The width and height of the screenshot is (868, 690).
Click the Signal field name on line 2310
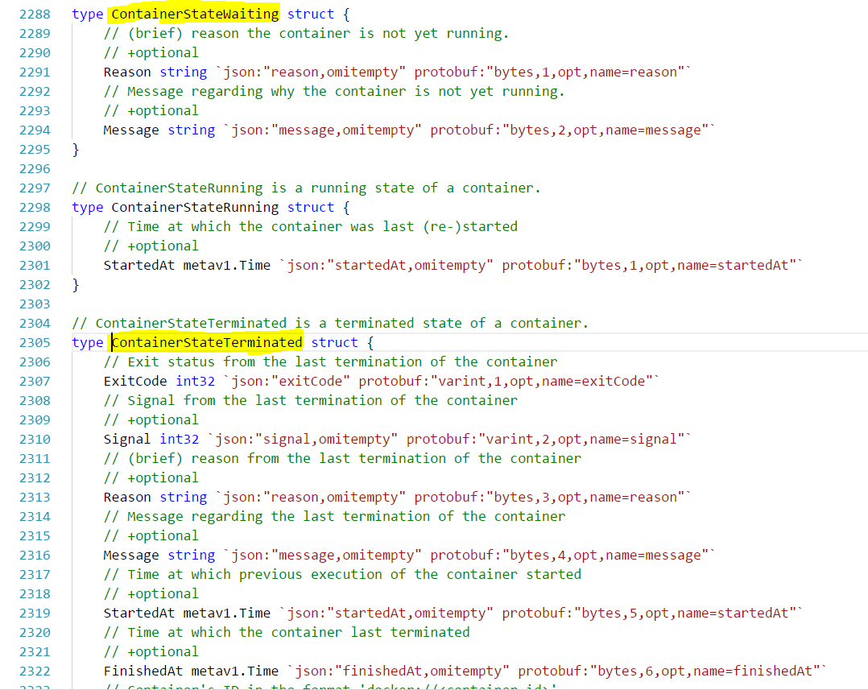pyautogui.click(x=126, y=440)
